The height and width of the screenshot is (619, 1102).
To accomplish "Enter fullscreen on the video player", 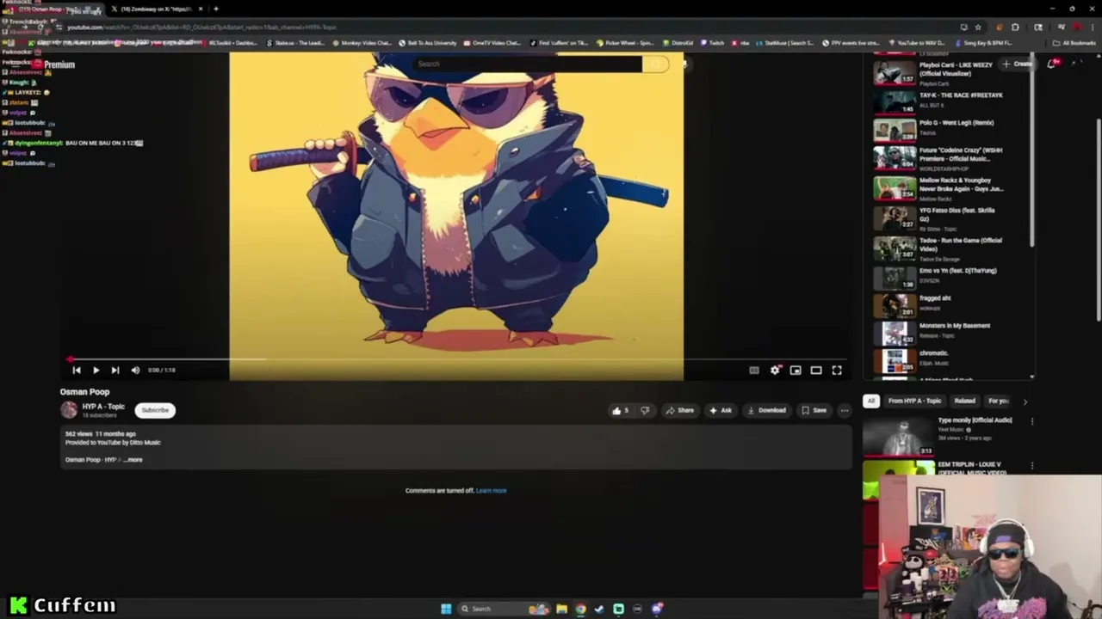I will (837, 370).
